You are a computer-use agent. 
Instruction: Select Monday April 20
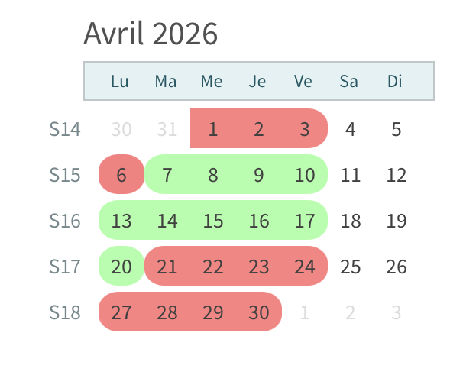point(121,267)
